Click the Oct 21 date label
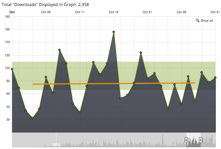Image resolution: width=221 pixels, height=149 pixels. [147, 12]
